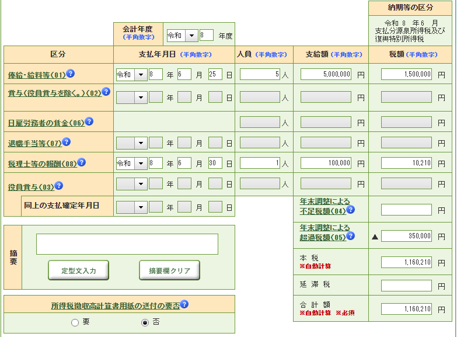Click 支給額 field showing 5,000,000
This screenshot has height=337, width=457.
point(326,74)
